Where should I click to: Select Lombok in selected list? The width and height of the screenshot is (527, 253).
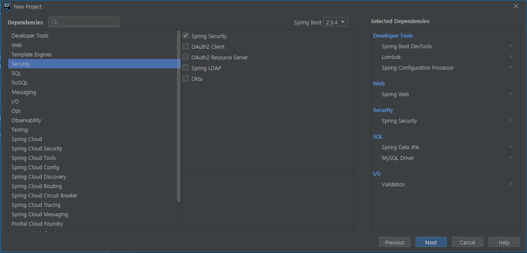click(x=391, y=57)
